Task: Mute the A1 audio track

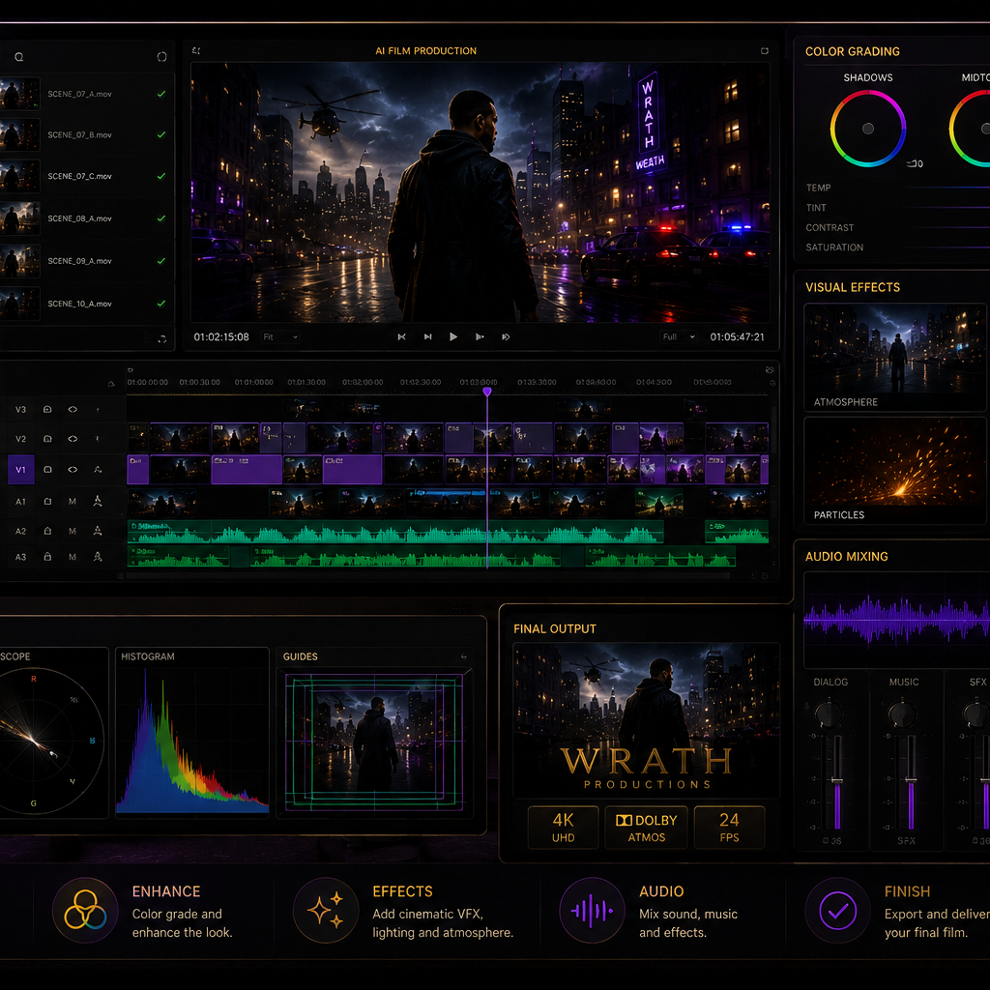Action: (x=73, y=502)
